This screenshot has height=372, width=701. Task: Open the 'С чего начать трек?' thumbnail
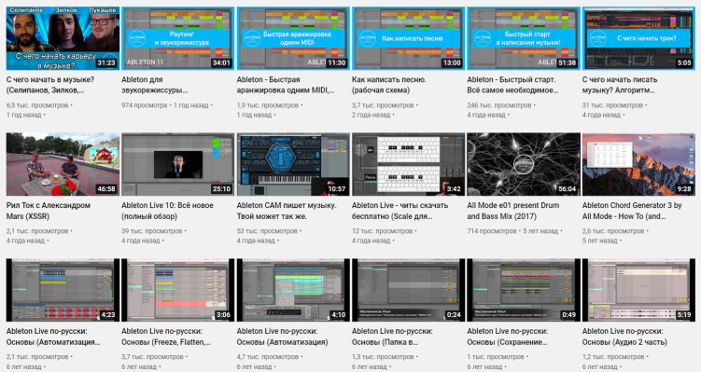click(x=638, y=38)
